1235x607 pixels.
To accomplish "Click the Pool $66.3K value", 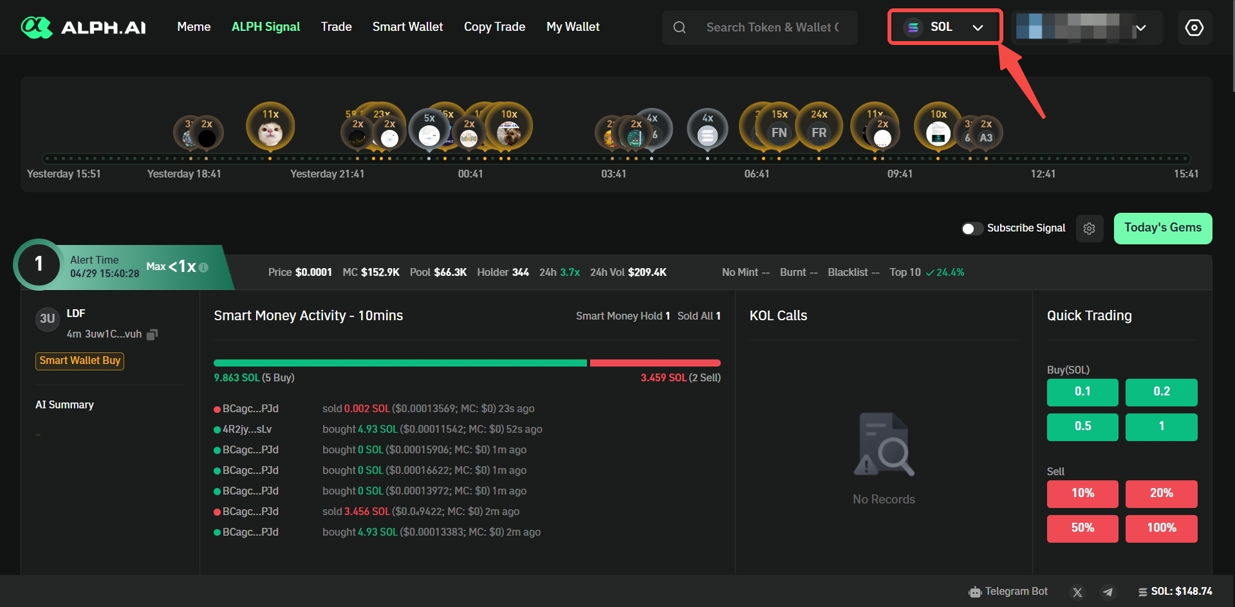I will pos(438,273).
